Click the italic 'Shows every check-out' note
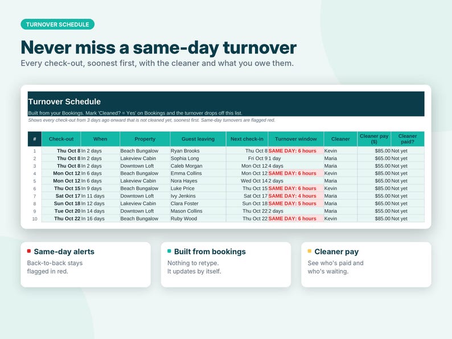The height and width of the screenshot is (339, 452). [151, 120]
